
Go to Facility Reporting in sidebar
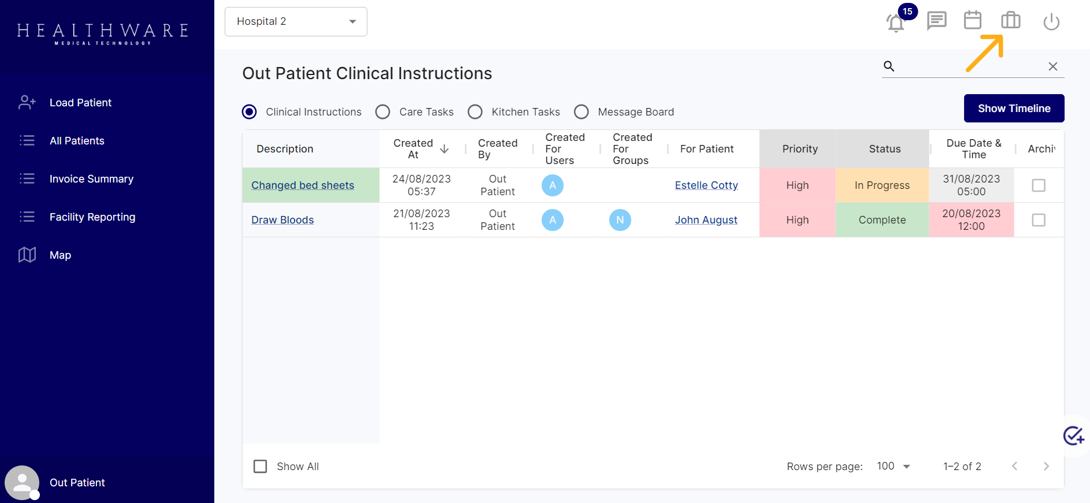pos(92,217)
